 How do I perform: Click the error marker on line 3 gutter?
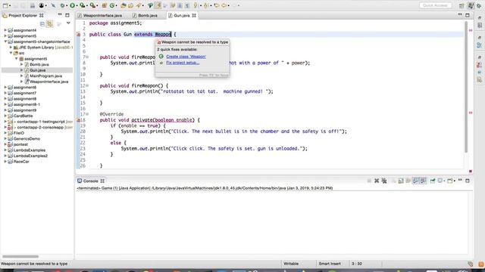coord(79,35)
